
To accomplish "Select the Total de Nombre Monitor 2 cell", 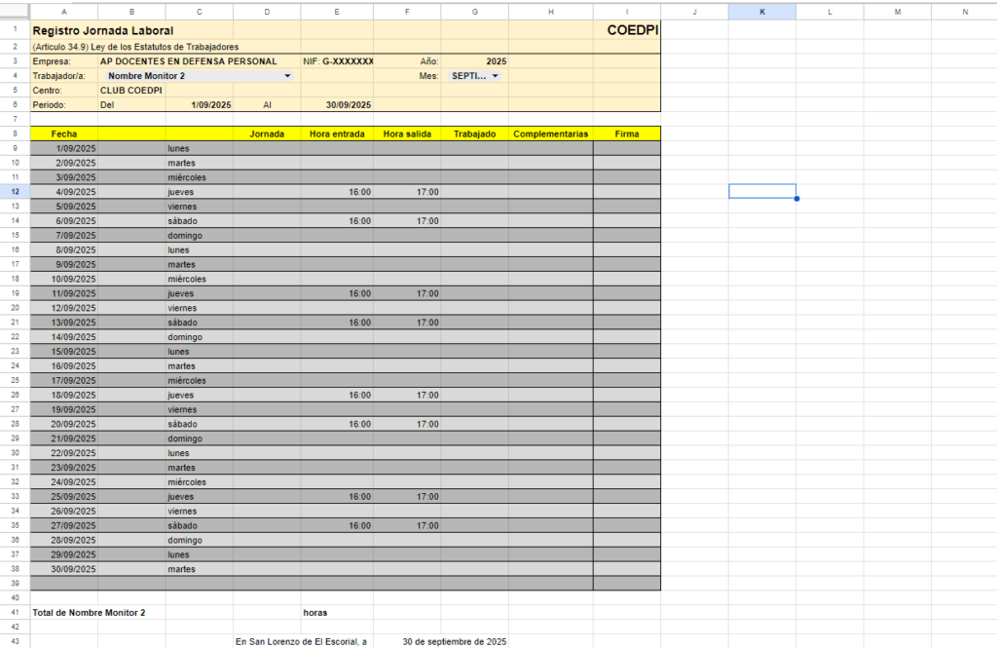I will [89, 613].
